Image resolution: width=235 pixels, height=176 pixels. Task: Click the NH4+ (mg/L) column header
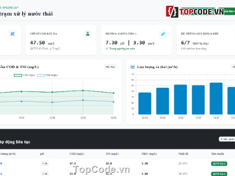click(149, 154)
